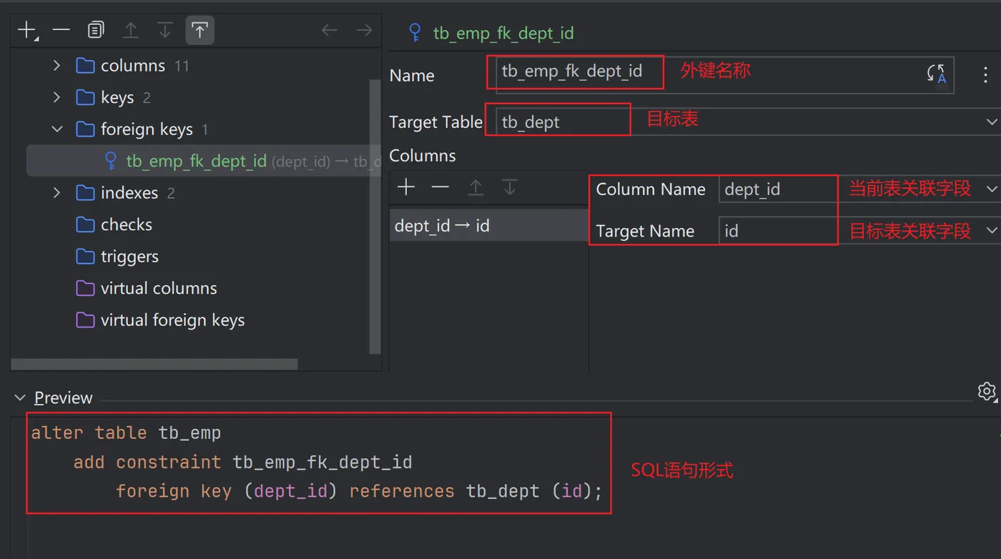Click the triggers folder icon
The width and height of the screenshot is (1001, 559).
[x=85, y=257]
